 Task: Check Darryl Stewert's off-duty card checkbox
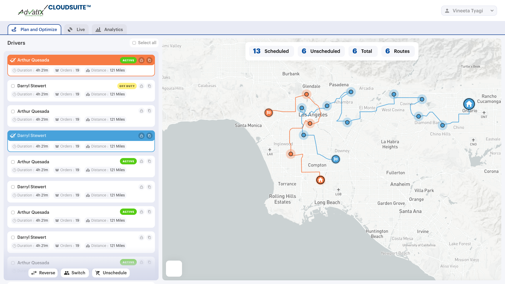[x=13, y=86]
